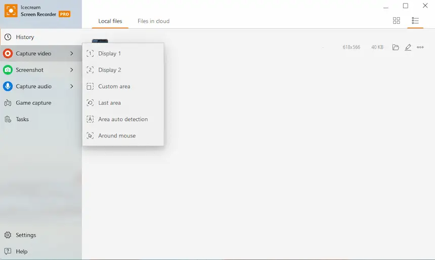
Task: Expand the Capture audio submenu arrow
Action: click(x=72, y=86)
